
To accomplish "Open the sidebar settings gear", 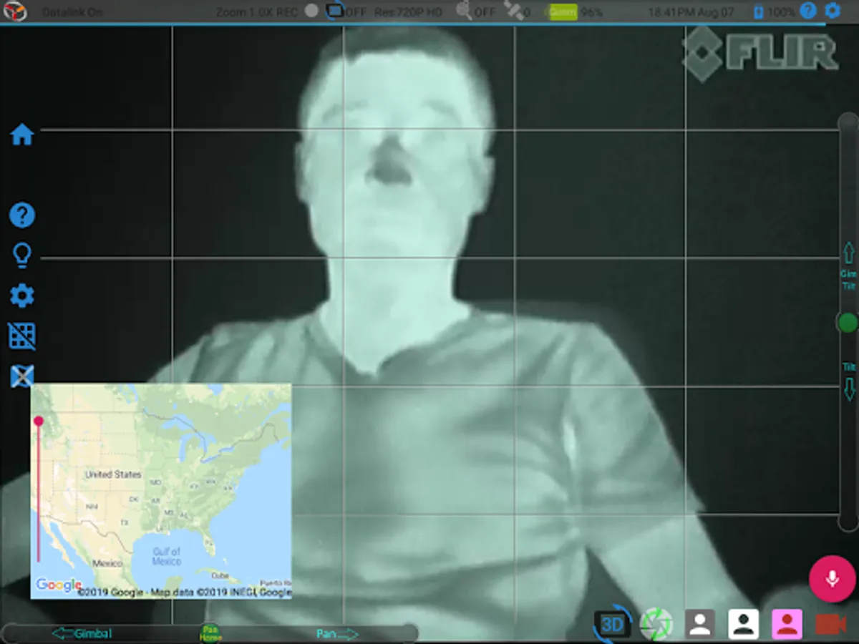I will coord(22,296).
